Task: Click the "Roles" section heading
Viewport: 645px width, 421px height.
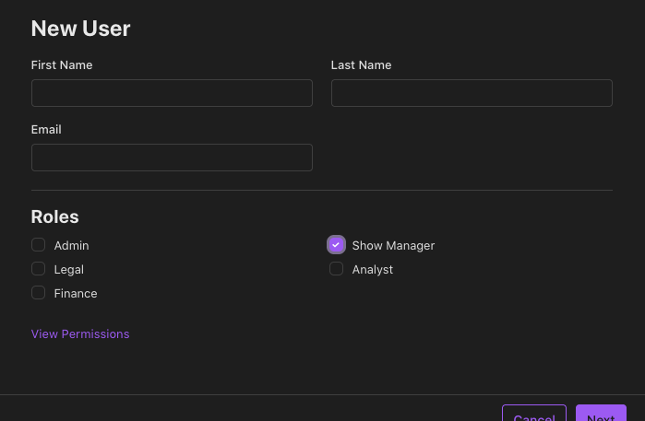Action: (x=54, y=216)
